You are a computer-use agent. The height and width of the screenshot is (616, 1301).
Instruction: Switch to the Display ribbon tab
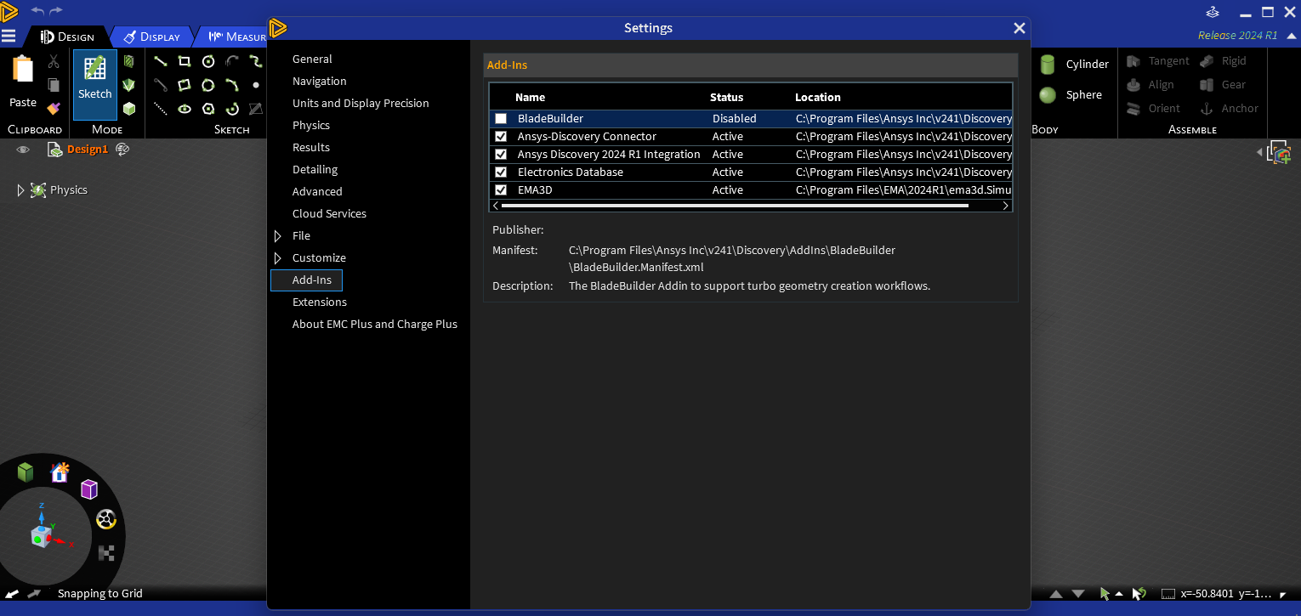152,37
